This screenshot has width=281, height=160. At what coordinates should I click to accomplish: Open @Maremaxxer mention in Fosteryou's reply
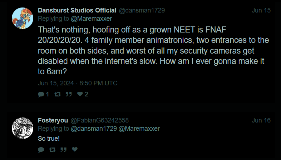(139, 128)
